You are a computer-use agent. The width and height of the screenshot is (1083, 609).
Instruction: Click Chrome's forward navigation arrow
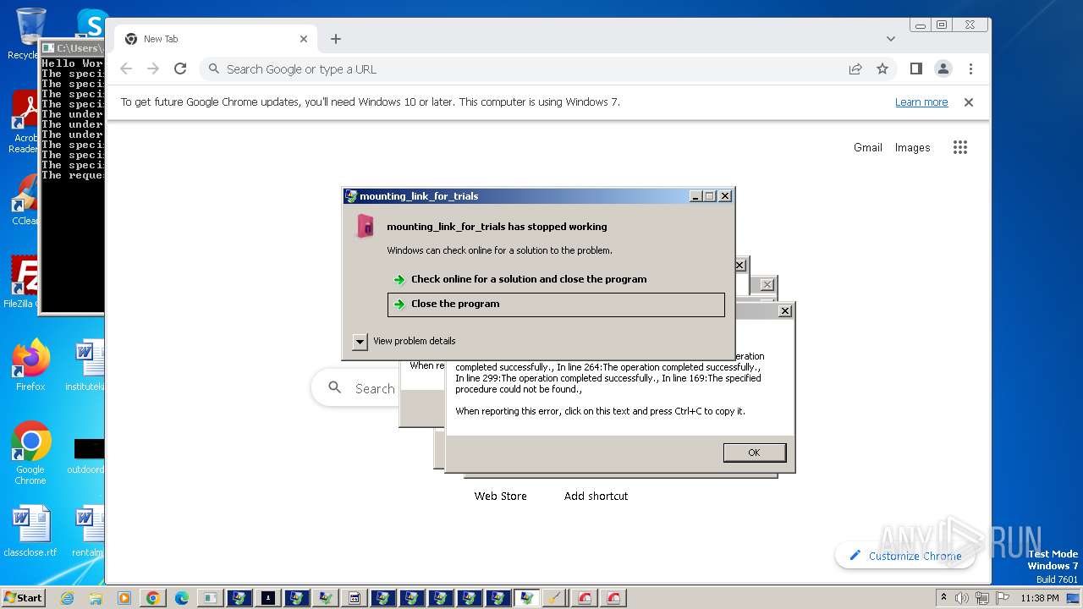pos(153,69)
